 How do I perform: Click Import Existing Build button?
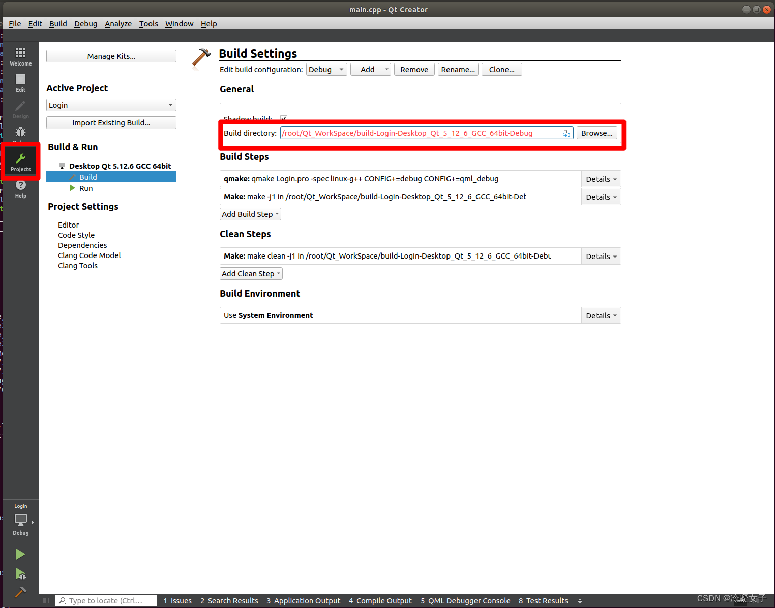111,123
